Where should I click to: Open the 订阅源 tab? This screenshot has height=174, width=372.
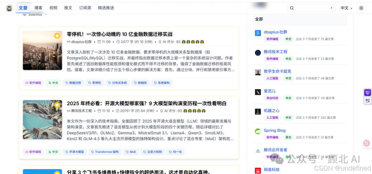[85, 8]
